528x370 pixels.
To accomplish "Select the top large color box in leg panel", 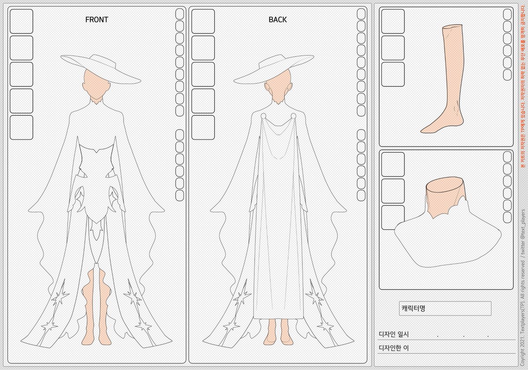I will tap(393, 21).
